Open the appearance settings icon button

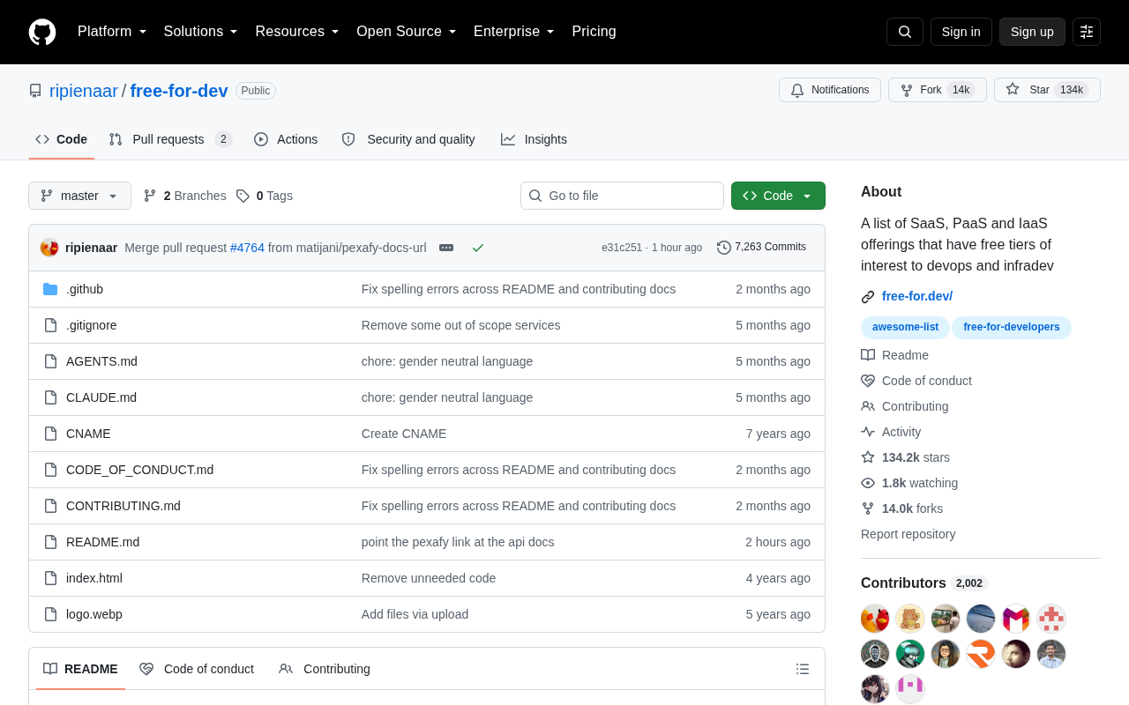(1087, 32)
